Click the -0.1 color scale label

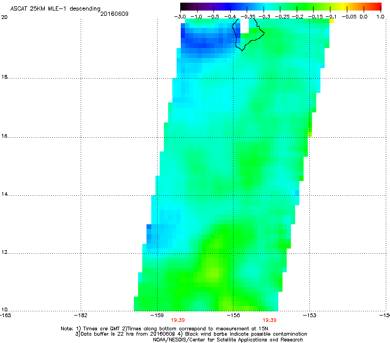[331, 17]
